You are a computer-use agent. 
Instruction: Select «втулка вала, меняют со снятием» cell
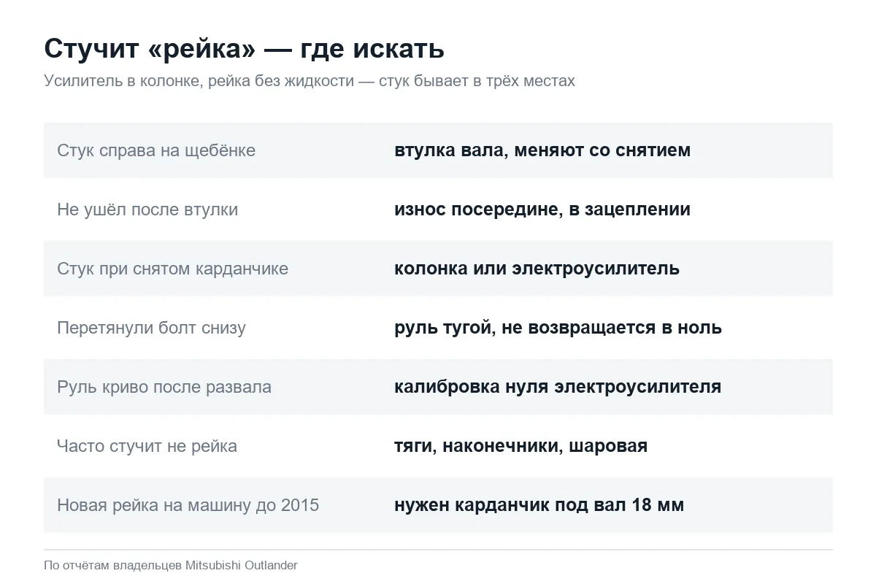click(542, 150)
